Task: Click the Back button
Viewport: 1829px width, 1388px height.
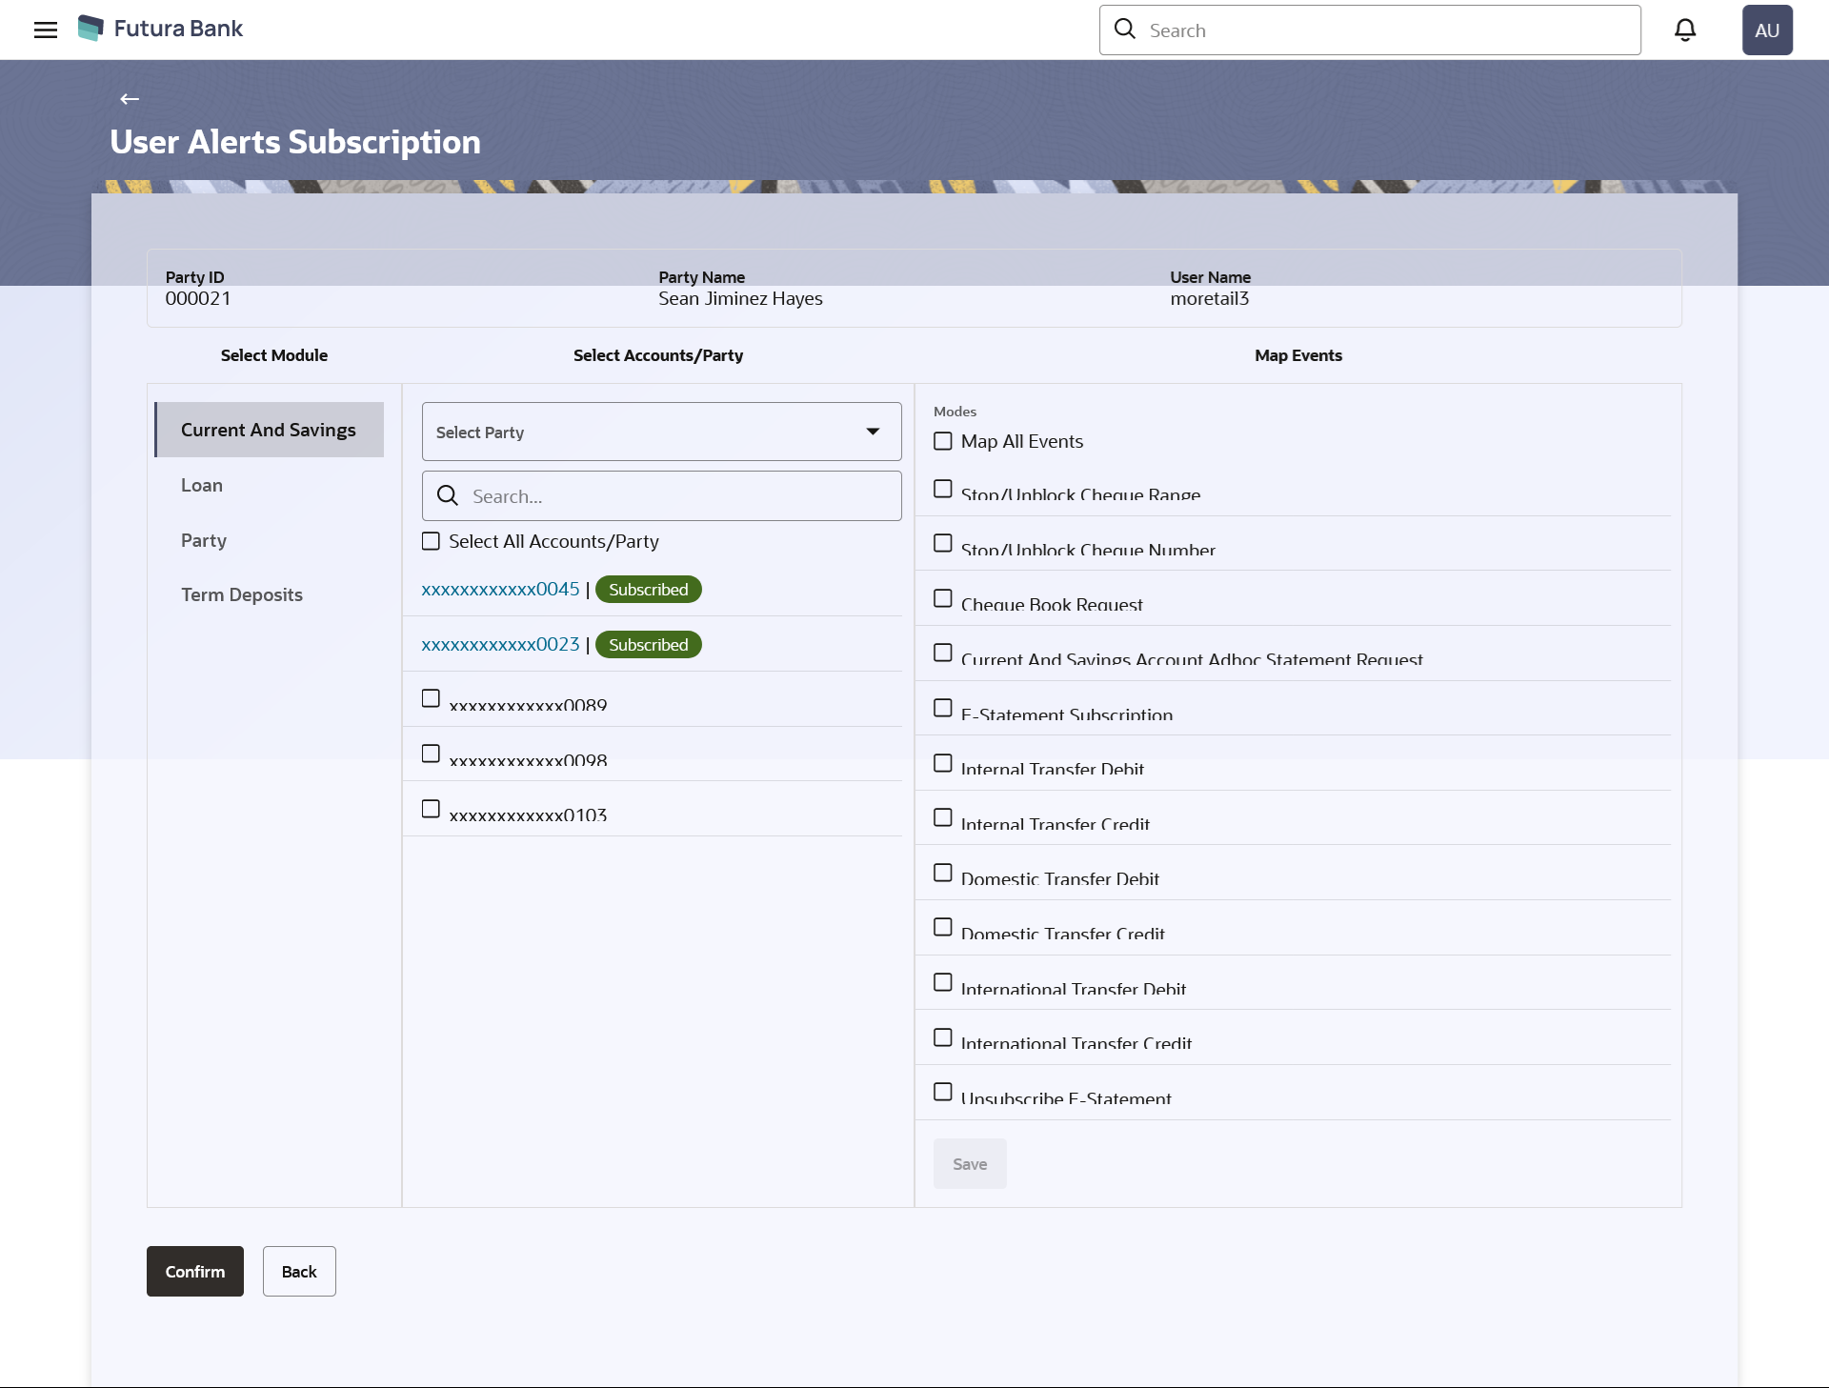Action: point(299,1271)
